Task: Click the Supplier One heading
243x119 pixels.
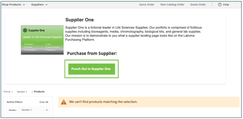Action: click(80, 20)
